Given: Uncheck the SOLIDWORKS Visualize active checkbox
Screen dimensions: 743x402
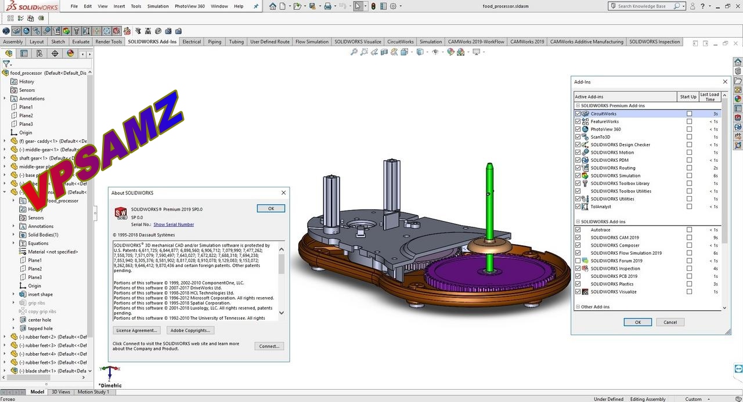Looking at the screenshot, I should tap(578, 292).
